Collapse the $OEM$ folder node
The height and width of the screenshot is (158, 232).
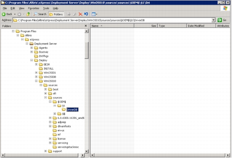click(50, 102)
